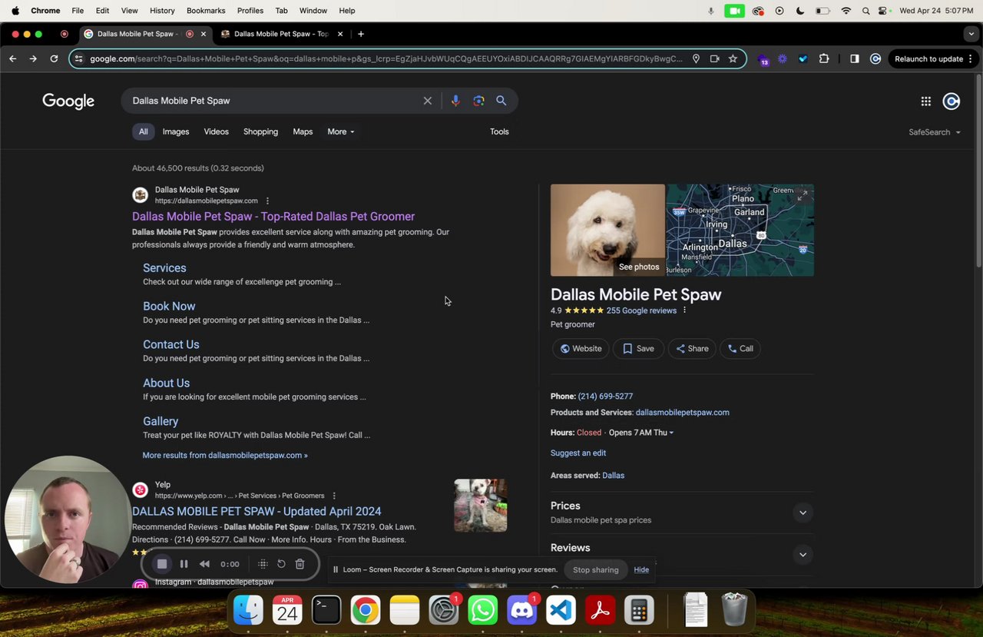The height and width of the screenshot is (637, 983).
Task: Click the voice search microphone icon
Action: click(x=455, y=101)
